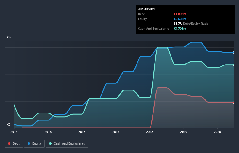239x153 pixels.
Task: Toggle the Cash And Equivalents legend button
Action: (67, 144)
